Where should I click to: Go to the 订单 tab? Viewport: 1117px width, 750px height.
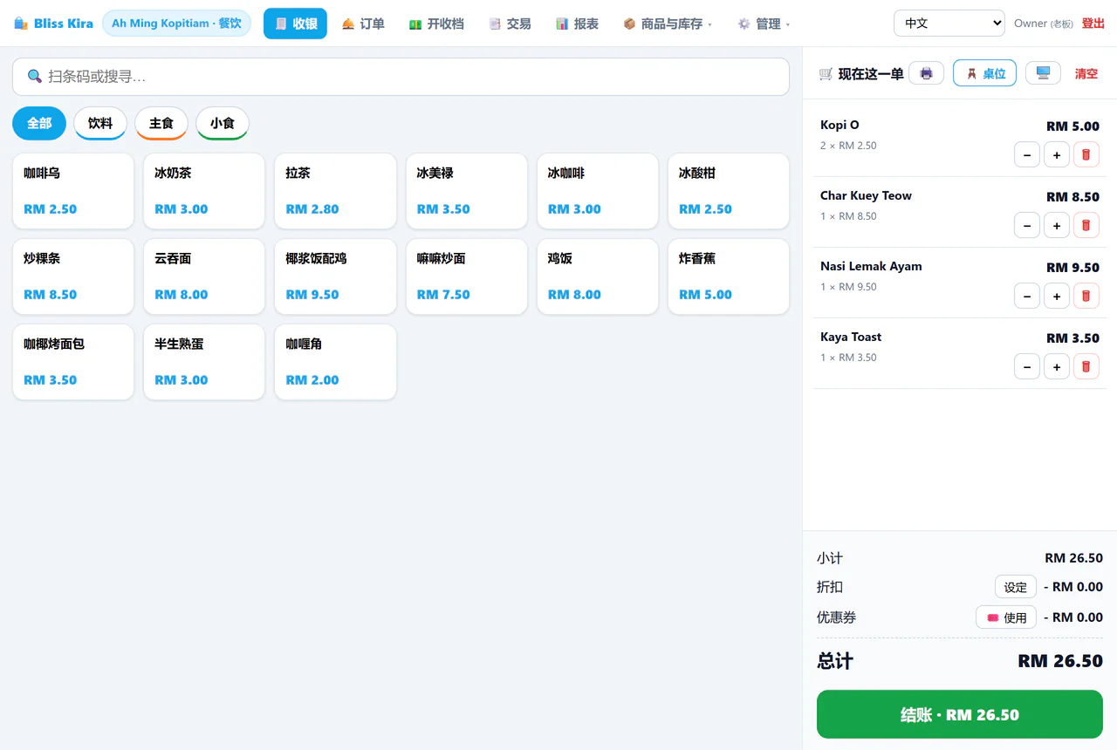click(x=363, y=24)
